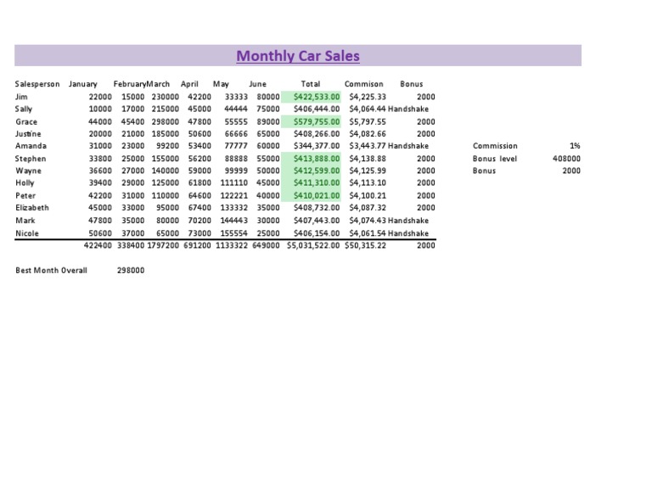Screen dimensions: 652x504
Task: Select Nicole's total $406,154.00
Action: [x=317, y=233]
